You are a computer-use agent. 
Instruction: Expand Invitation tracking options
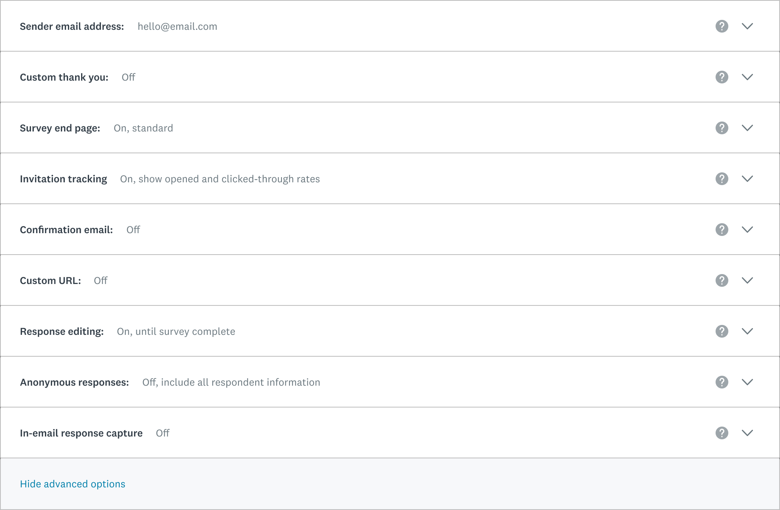pos(747,179)
